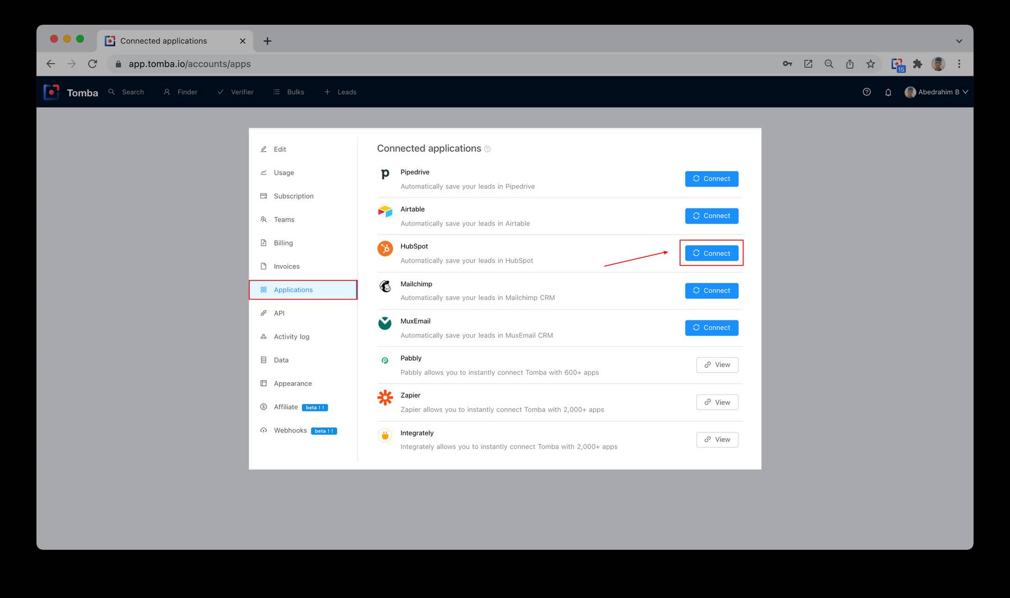Click the share icon in address bar
Screen dimensions: 1010x598
[850, 64]
